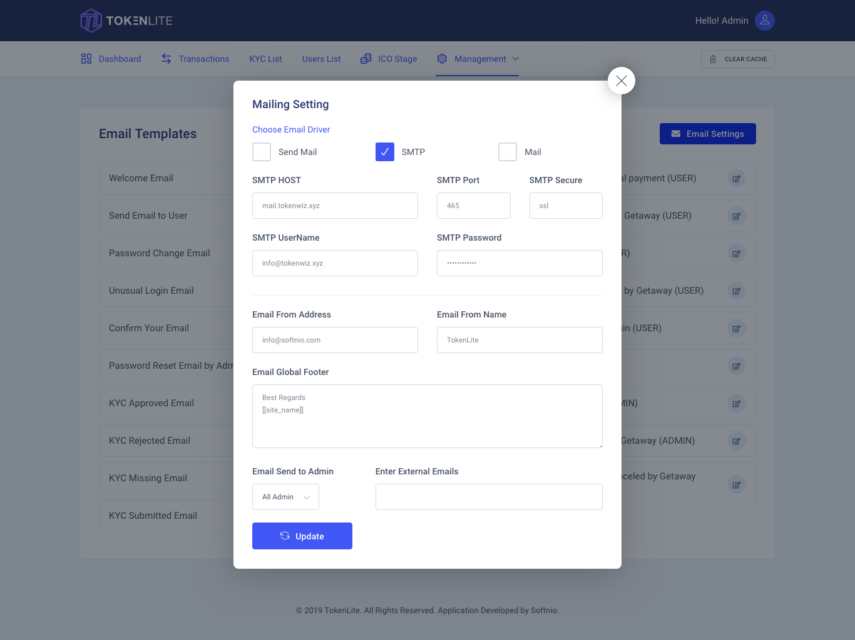Viewport: 855px width, 640px height.
Task: Open the Users List section
Action: pos(321,58)
